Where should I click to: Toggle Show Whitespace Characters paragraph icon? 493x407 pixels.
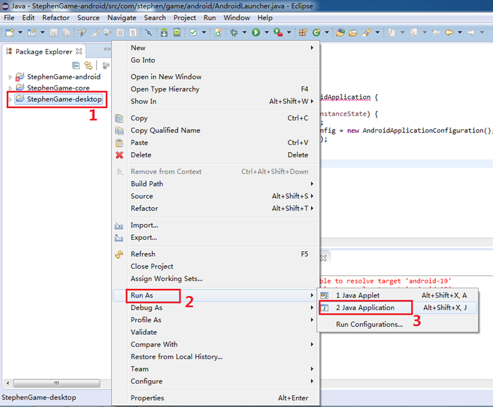133,33
